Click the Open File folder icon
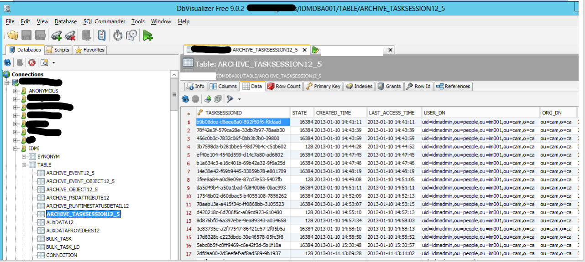The width and height of the screenshot is (585, 262). [x=13, y=35]
